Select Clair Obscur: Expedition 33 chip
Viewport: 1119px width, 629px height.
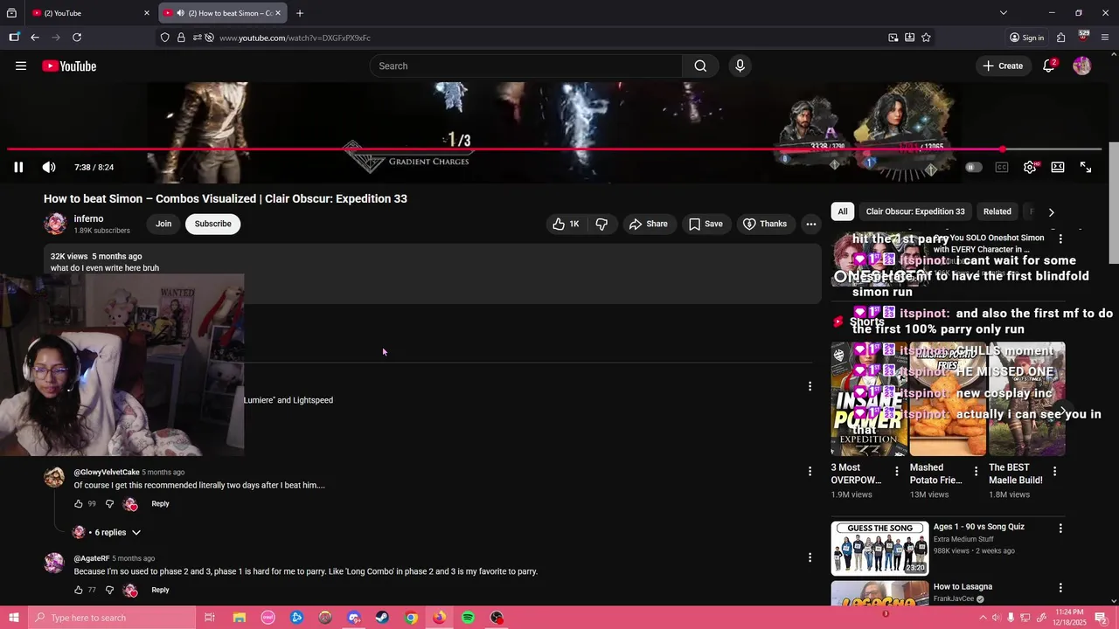915,211
